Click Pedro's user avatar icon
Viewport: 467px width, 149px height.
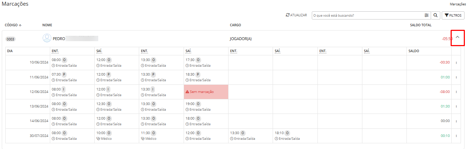[x=47, y=38]
